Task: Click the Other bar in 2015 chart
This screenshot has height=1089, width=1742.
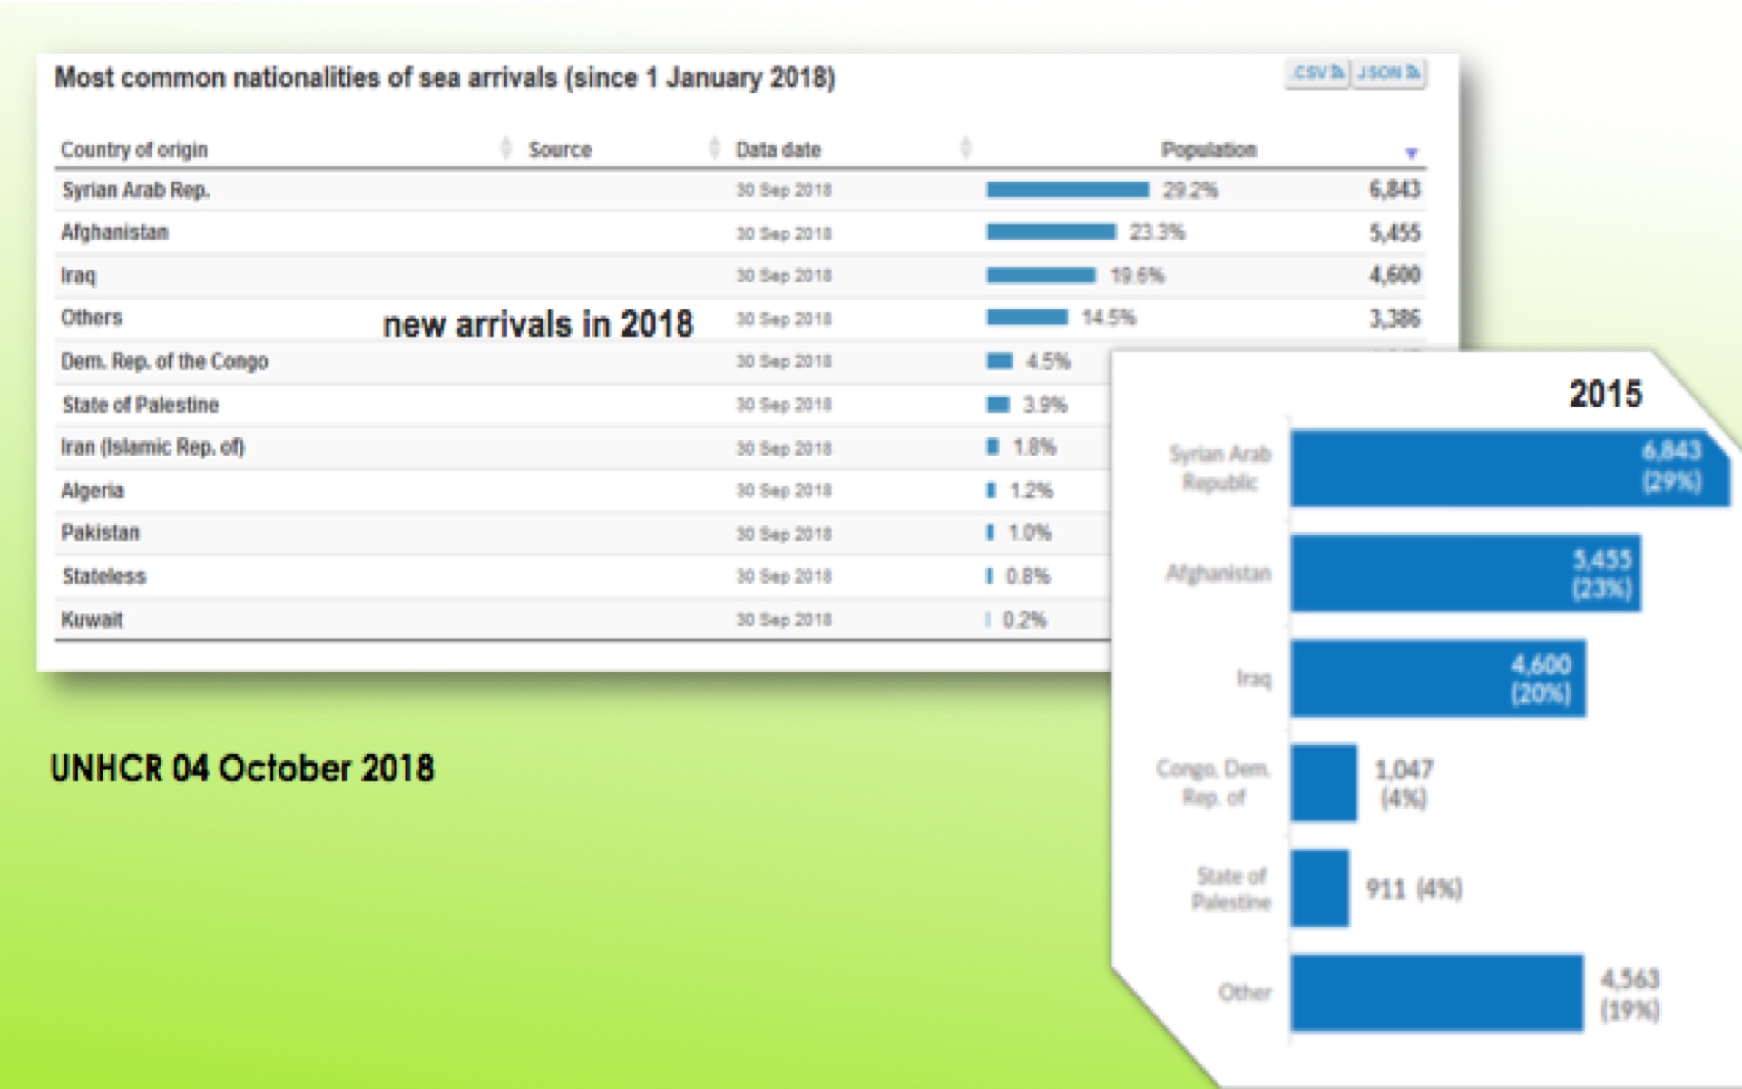Action: 1437,993
